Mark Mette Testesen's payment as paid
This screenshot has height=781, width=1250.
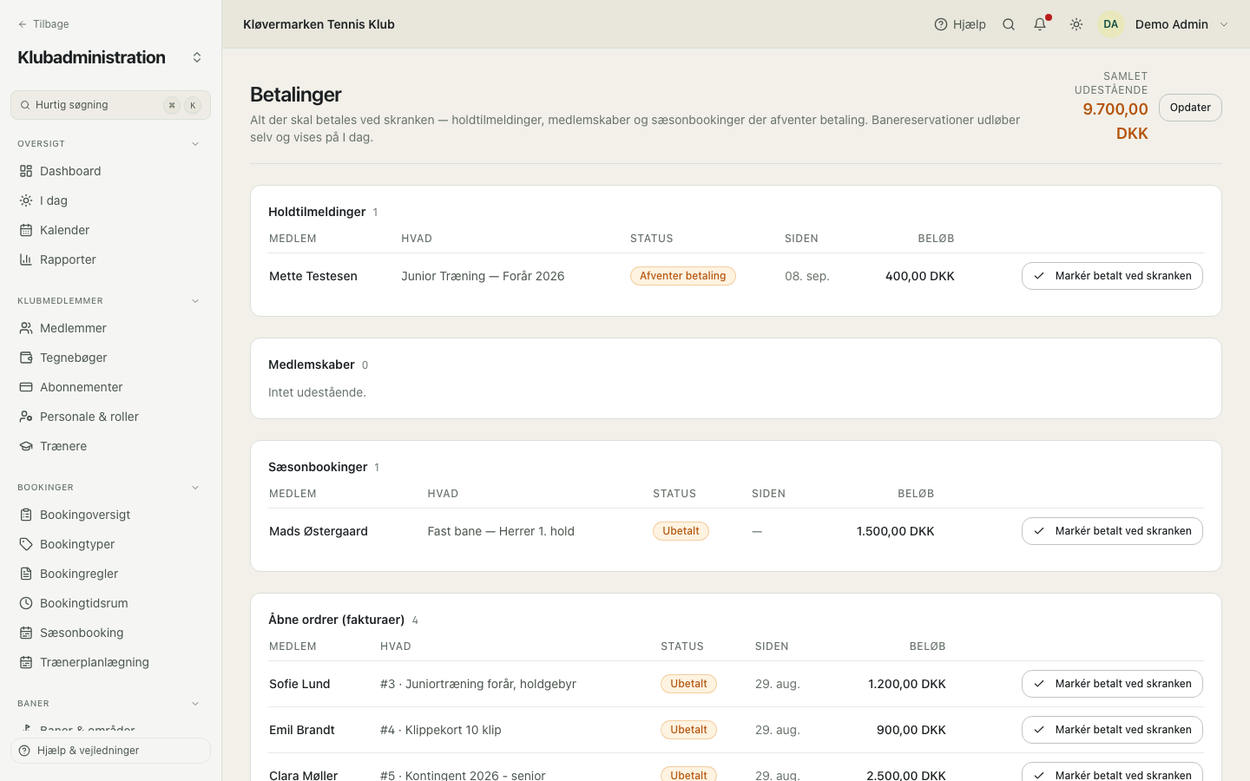point(1112,276)
